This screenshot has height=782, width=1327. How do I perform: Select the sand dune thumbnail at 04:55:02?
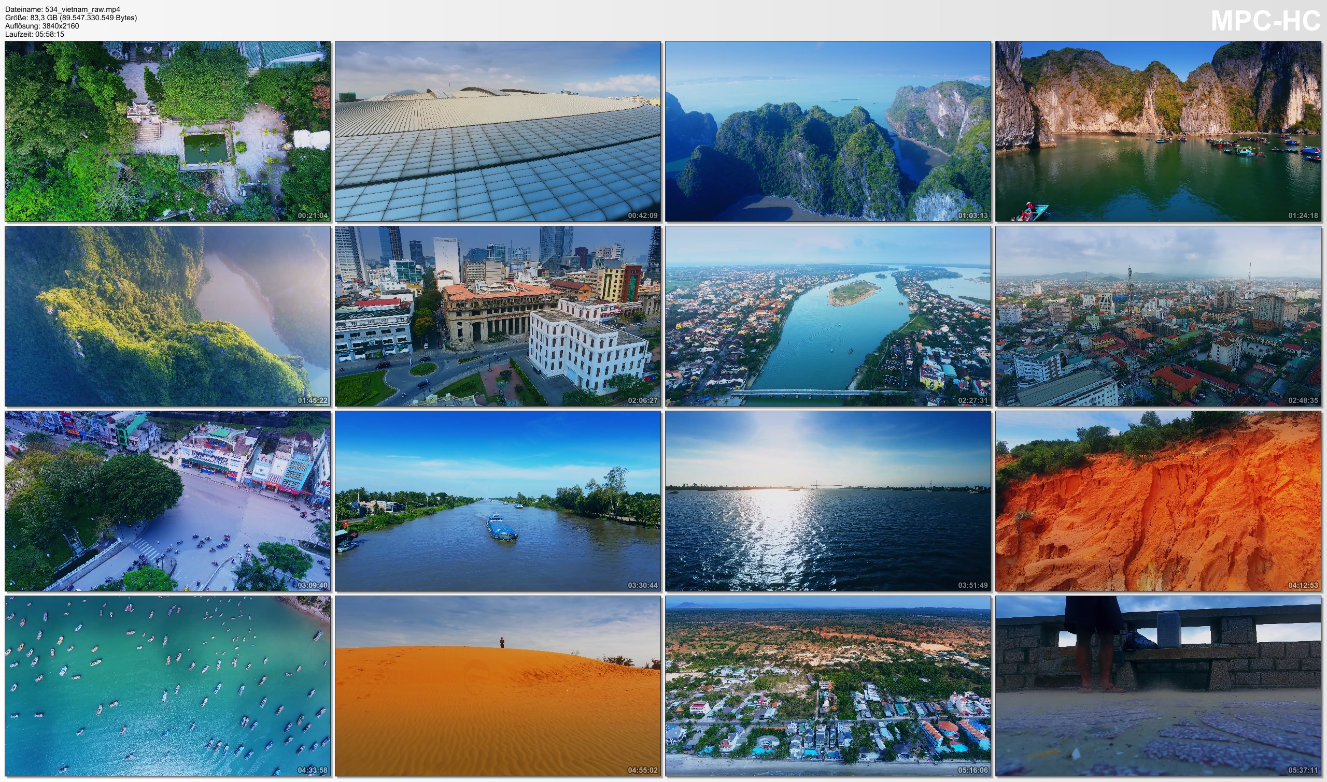(498, 686)
